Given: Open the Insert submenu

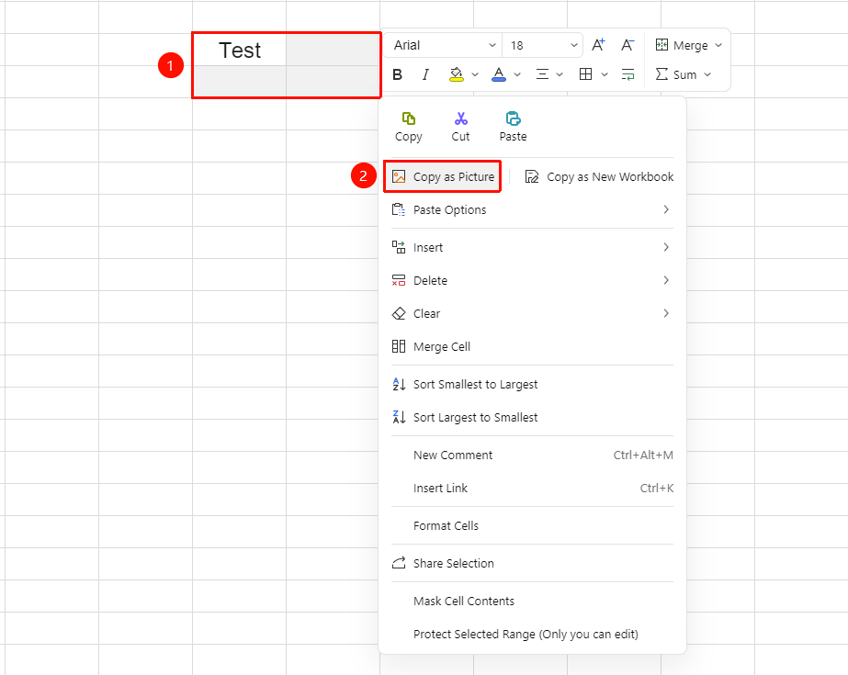Looking at the screenshot, I should (532, 248).
